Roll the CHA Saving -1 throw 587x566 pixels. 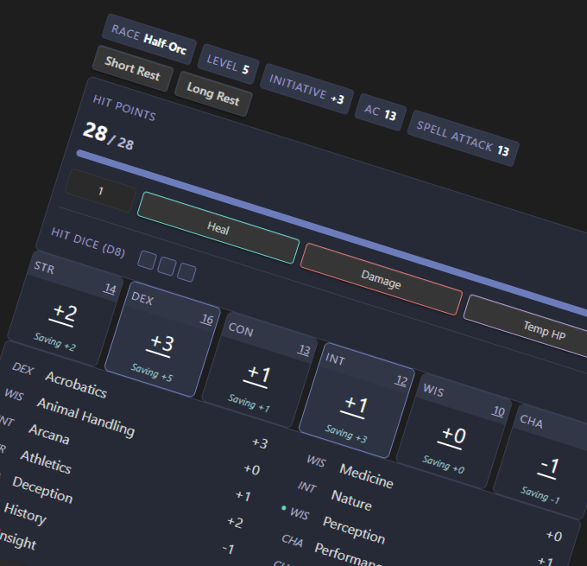[540, 495]
